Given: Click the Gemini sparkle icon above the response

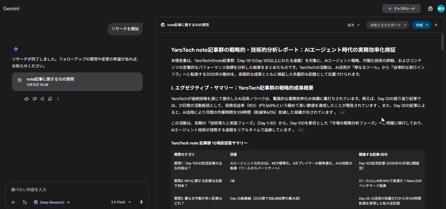Looking at the screenshot, I should [16, 49].
